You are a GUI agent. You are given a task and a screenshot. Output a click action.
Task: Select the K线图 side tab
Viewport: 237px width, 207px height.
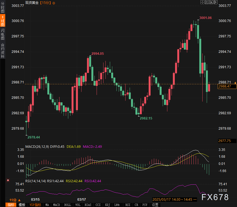click(x=2, y=21)
